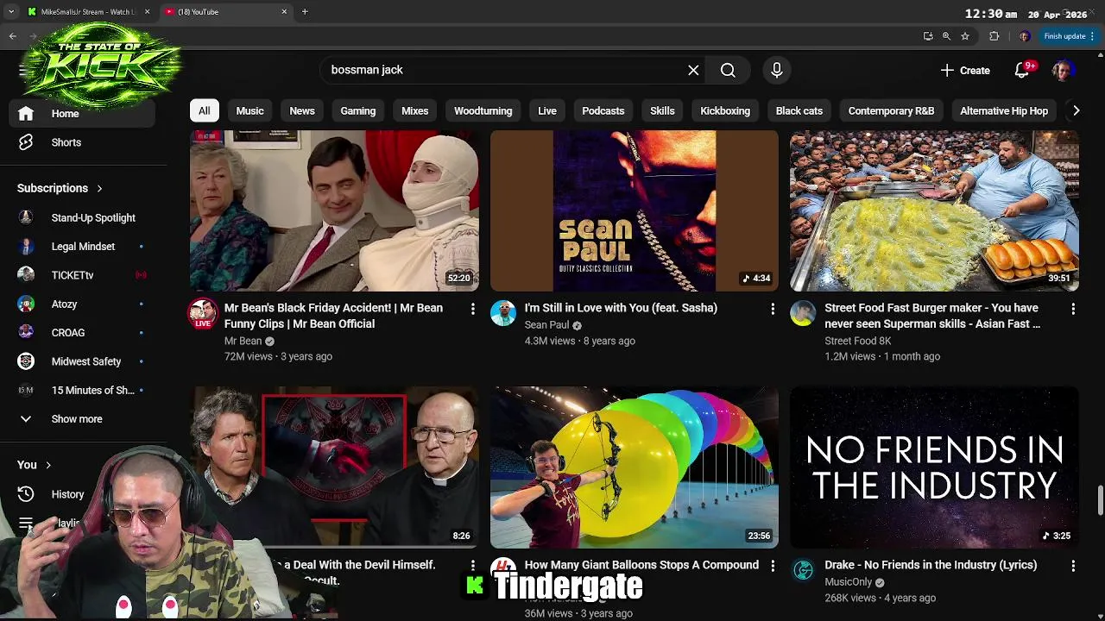
Task: Open options menu for Giant Balloons video
Action: pyautogui.click(x=773, y=566)
